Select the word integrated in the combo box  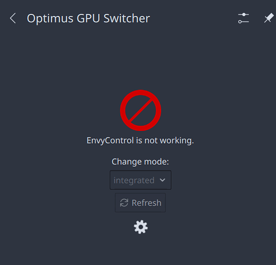(x=134, y=180)
